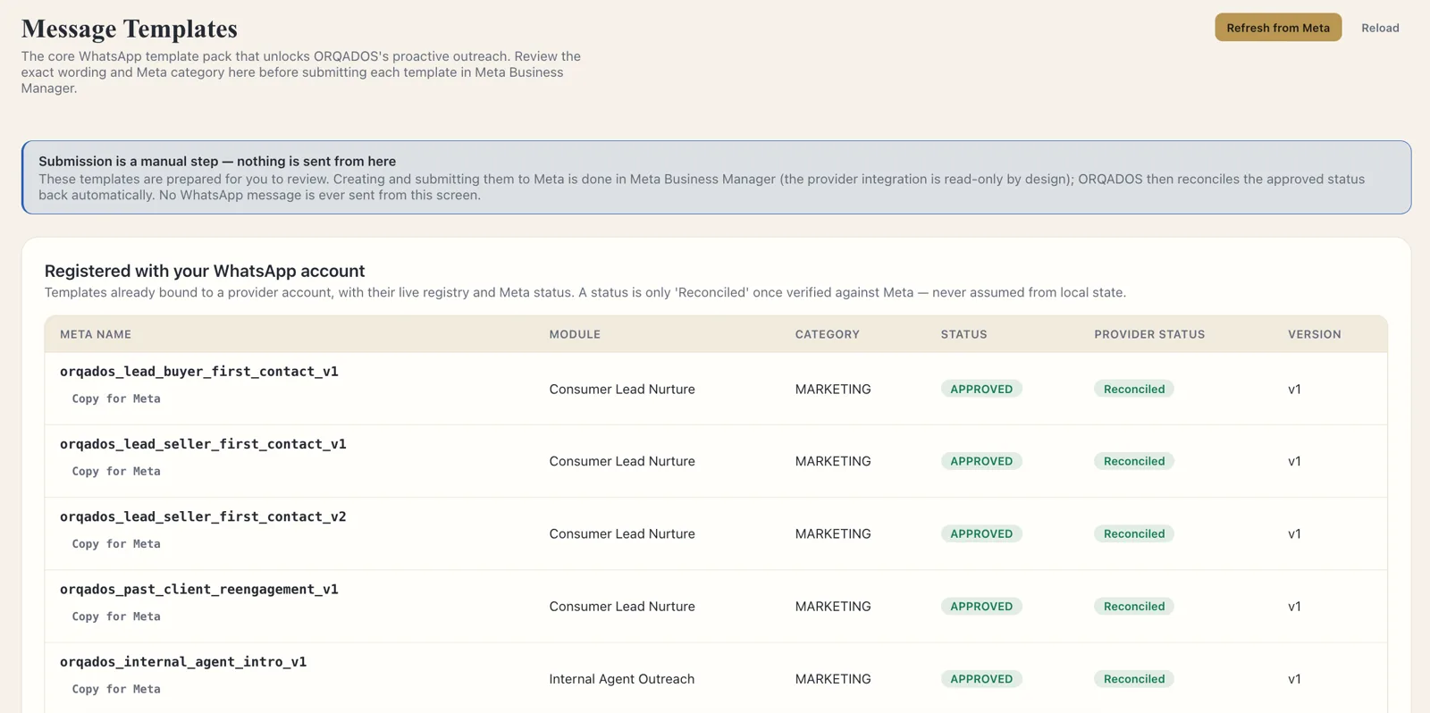Click the MODULE column header
Screen dimensions: 1430x713
575,334
